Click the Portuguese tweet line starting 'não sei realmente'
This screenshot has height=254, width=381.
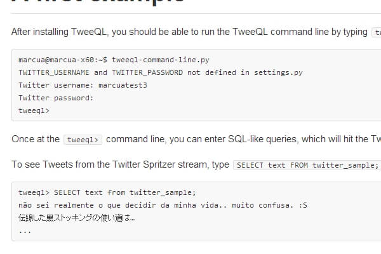click(163, 206)
